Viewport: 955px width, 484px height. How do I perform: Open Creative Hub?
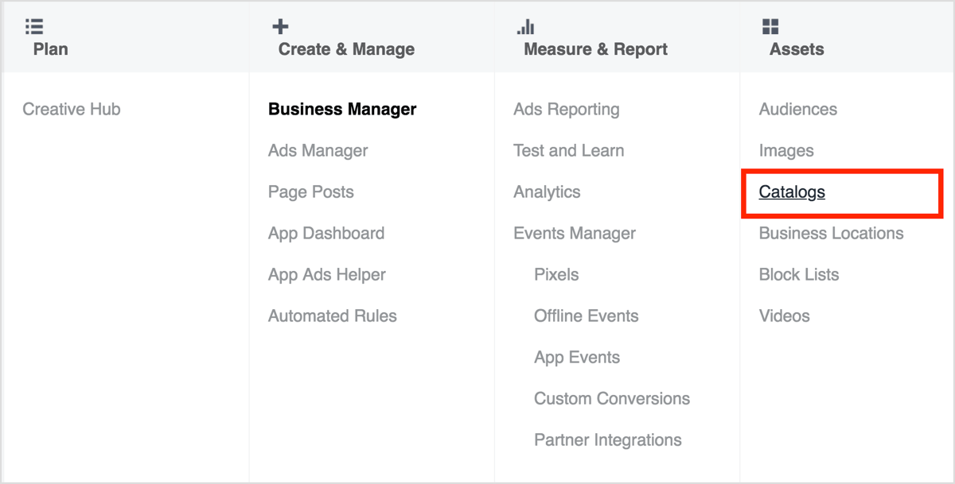(72, 110)
